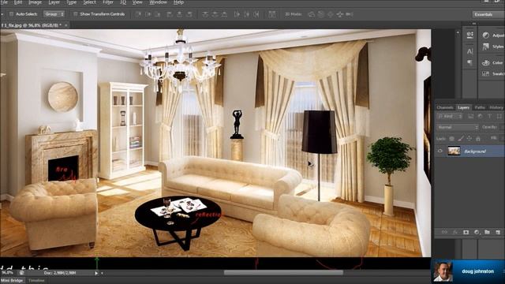
Task: Toggle filter for type layers
Action: coord(489,116)
